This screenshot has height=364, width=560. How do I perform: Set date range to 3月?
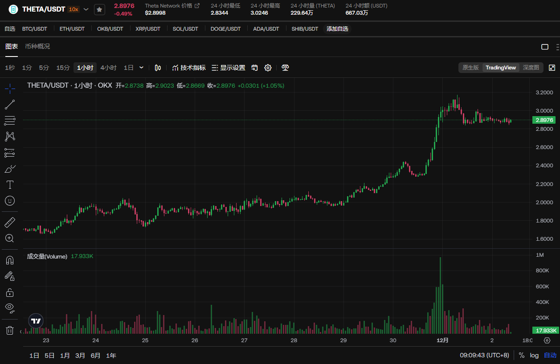click(80, 356)
